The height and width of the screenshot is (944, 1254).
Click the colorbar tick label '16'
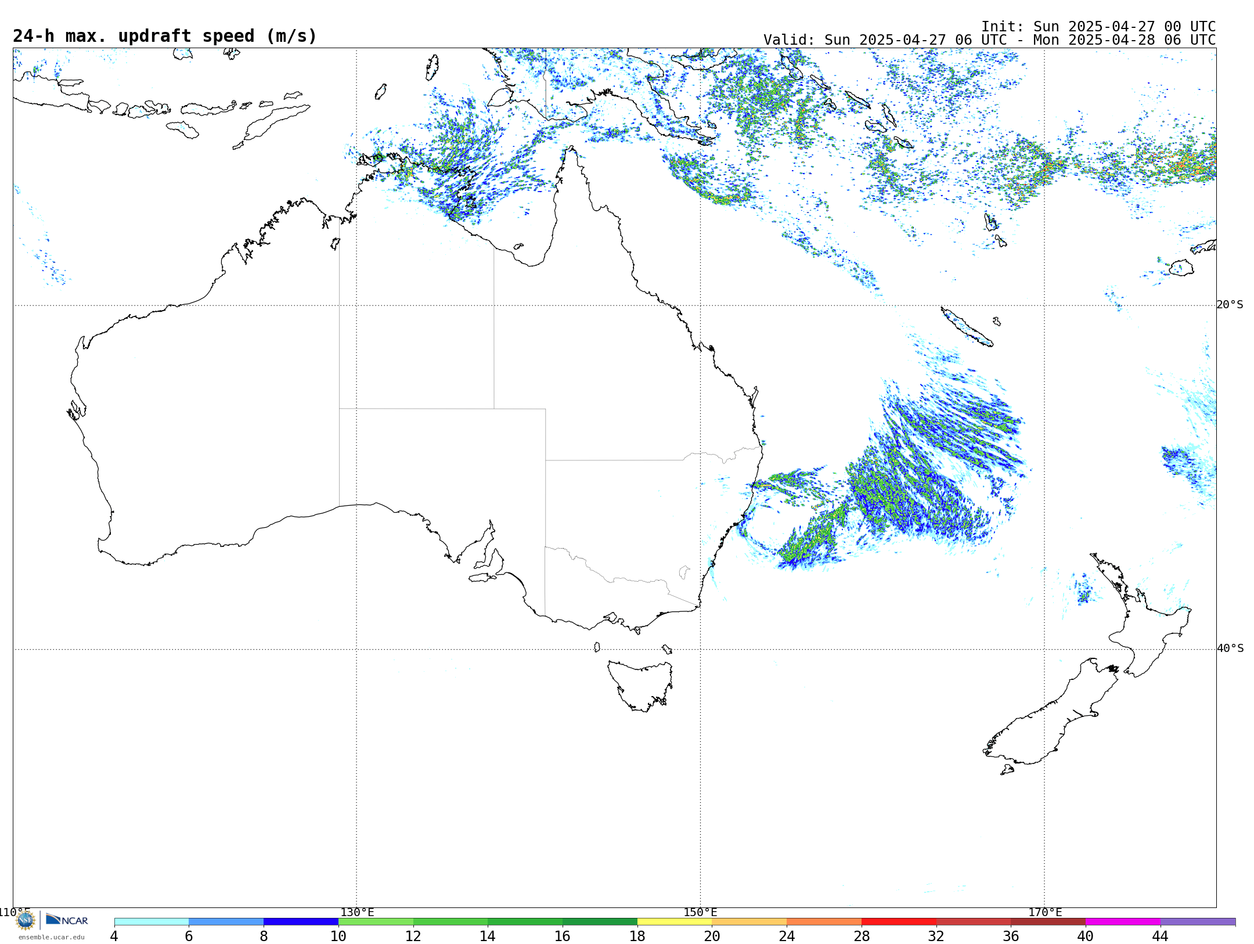[563, 936]
